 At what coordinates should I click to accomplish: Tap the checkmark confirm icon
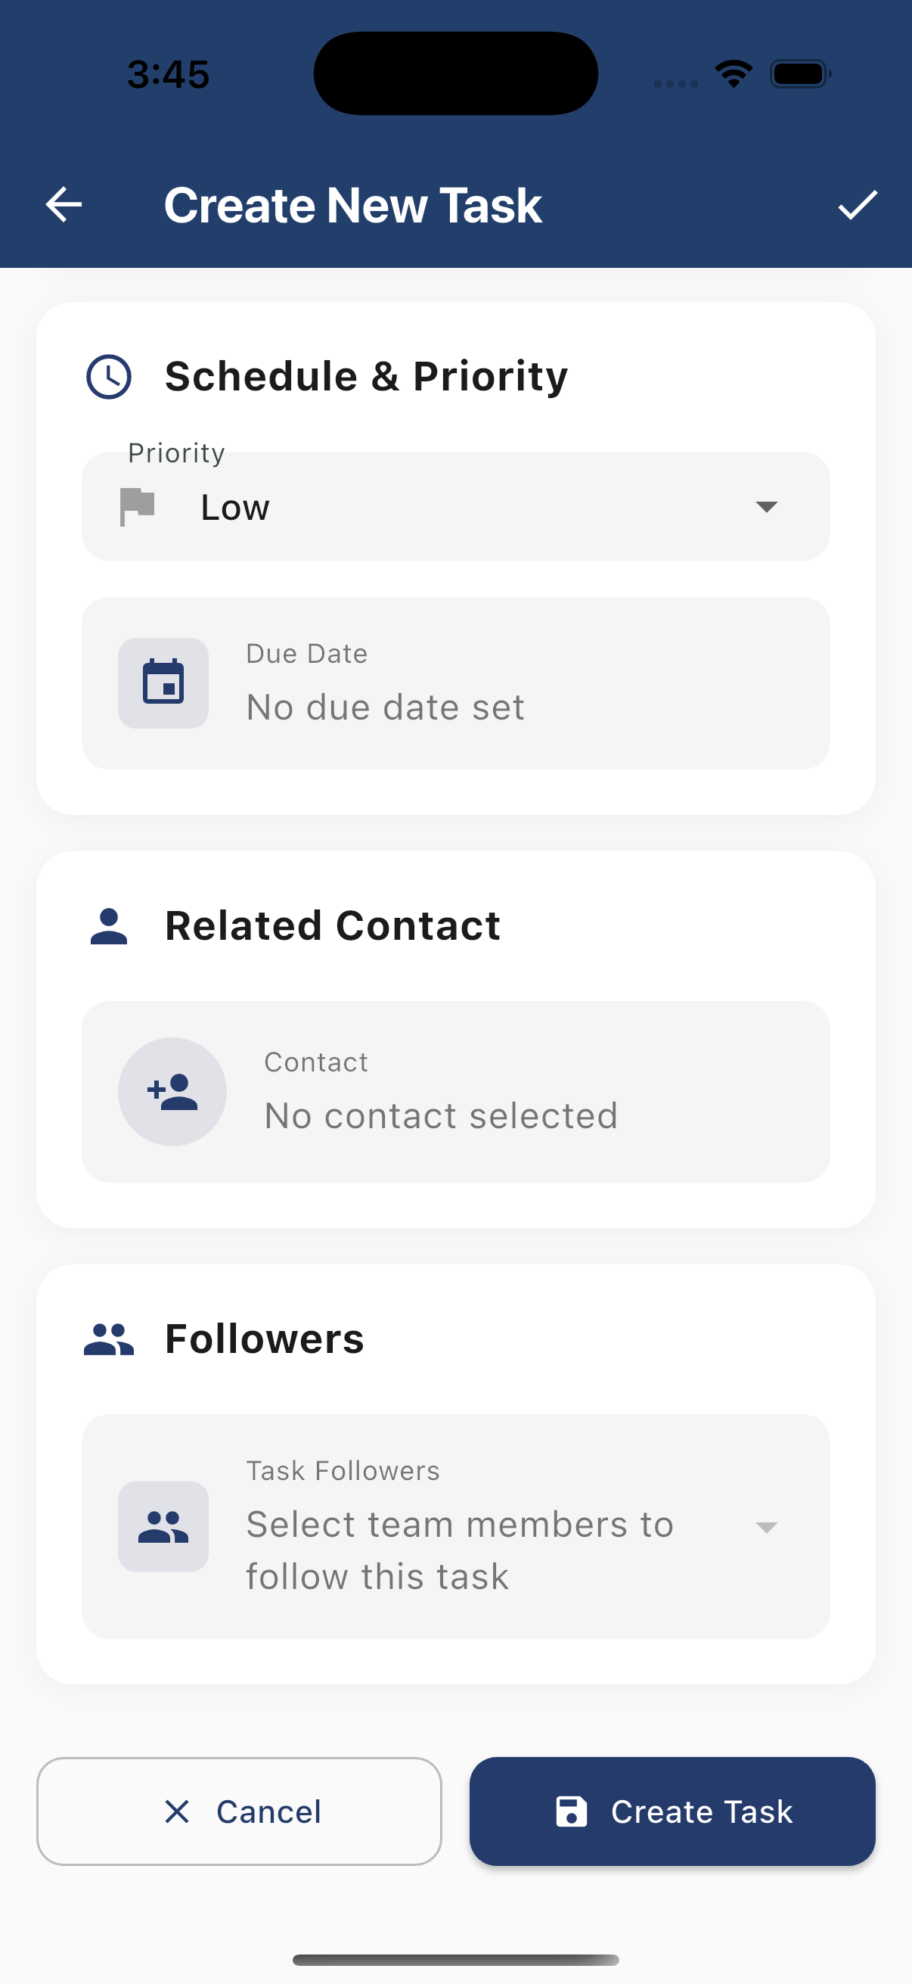pos(858,205)
